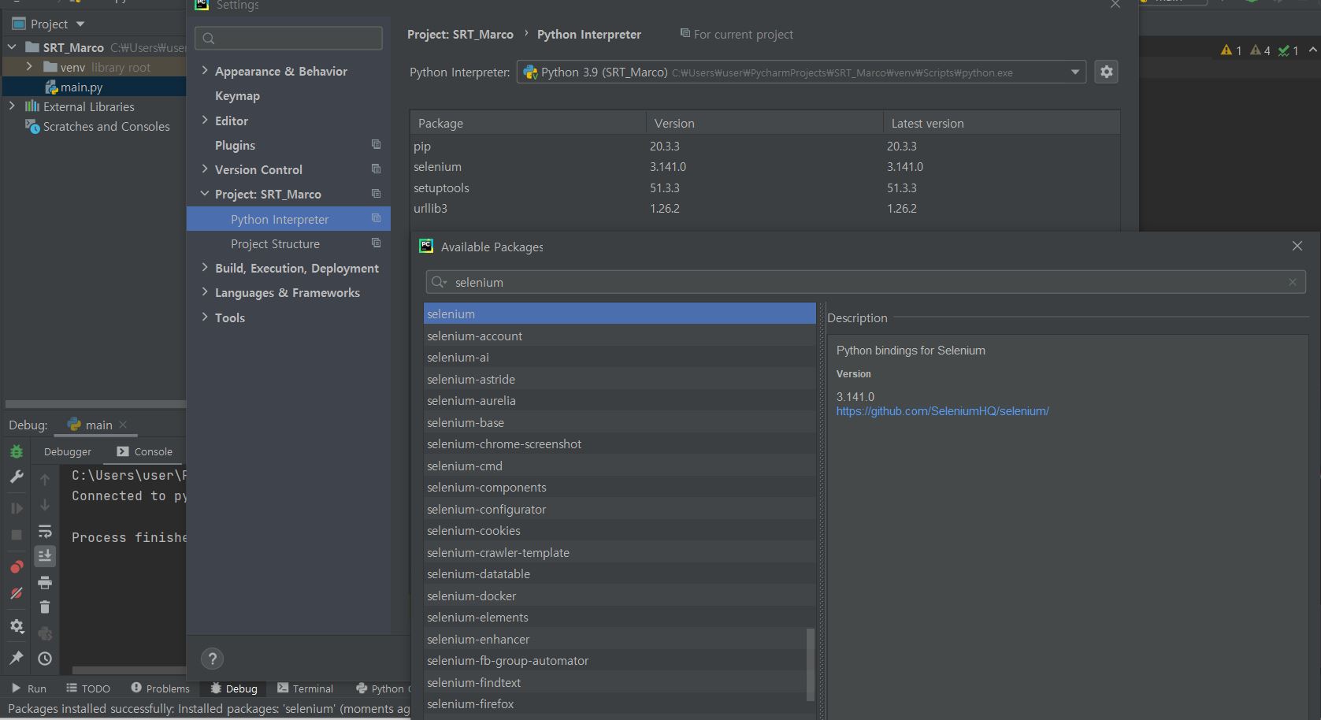Expand Tools settings category
The width and height of the screenshot is (1321, 720).
coord(205,317)
